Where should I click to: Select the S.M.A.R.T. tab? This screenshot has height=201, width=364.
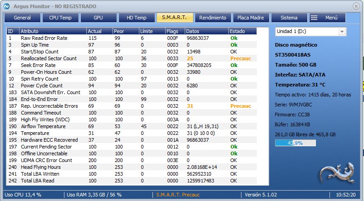click(x=175, y=18)
